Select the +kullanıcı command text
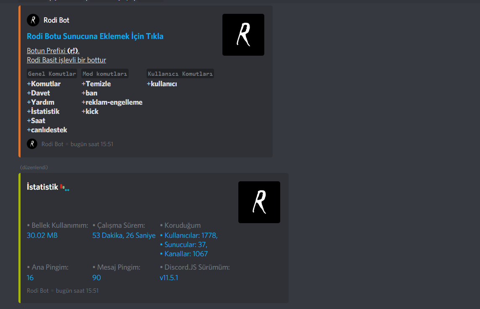 click(x=162, y=84)
